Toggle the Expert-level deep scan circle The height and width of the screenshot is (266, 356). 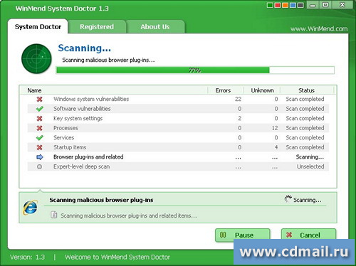[40, 166]
